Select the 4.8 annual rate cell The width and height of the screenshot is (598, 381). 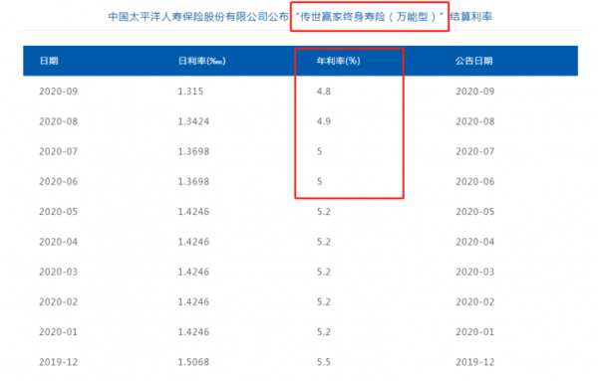323,92
